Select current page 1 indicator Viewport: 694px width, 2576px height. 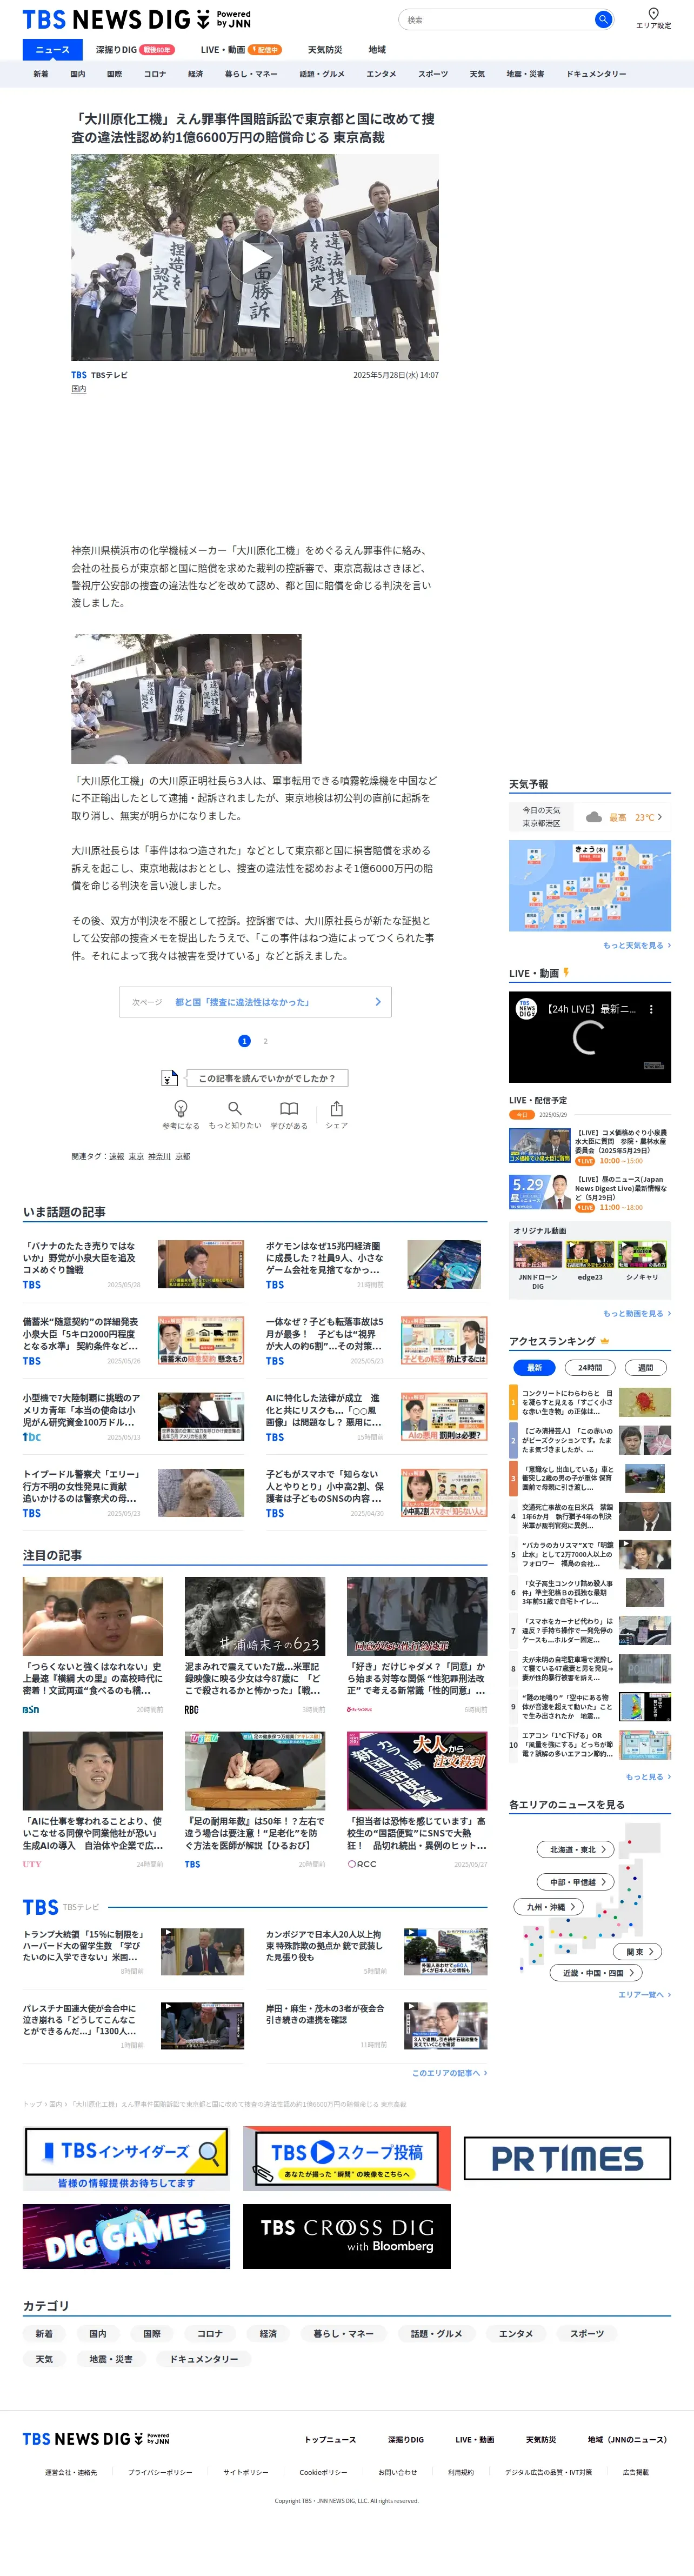tap(244, 1041)
